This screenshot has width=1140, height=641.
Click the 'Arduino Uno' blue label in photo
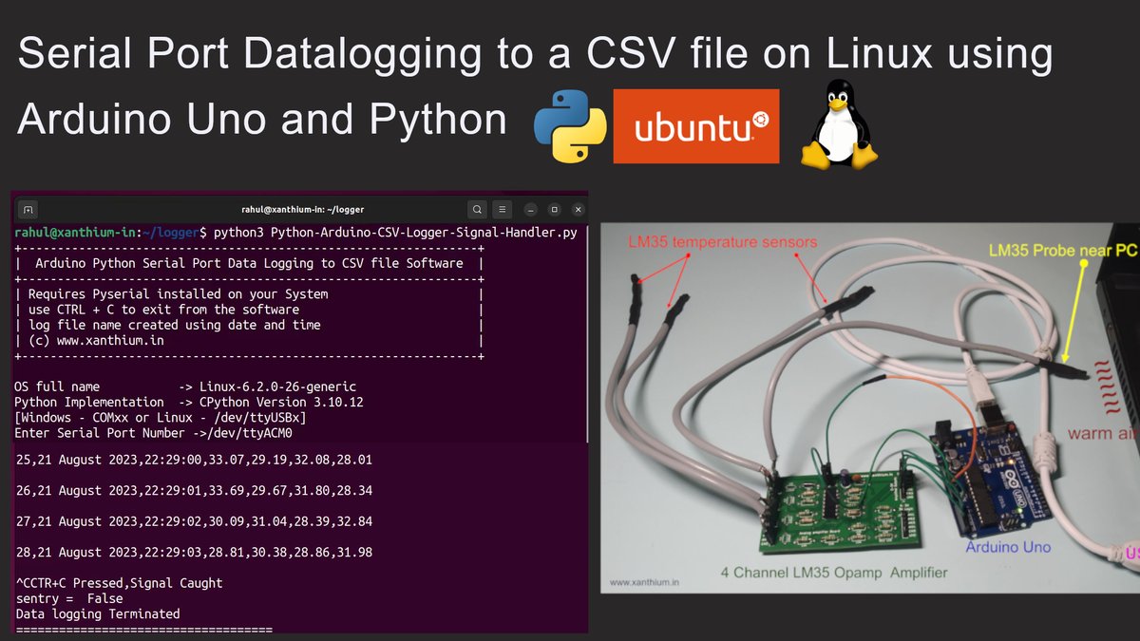(x=1008, y=548)
